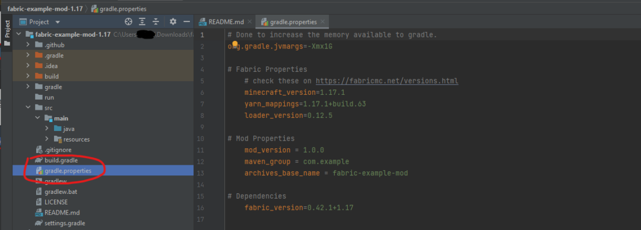Open the Project view dropdown
641x230 pixels.
57,22
